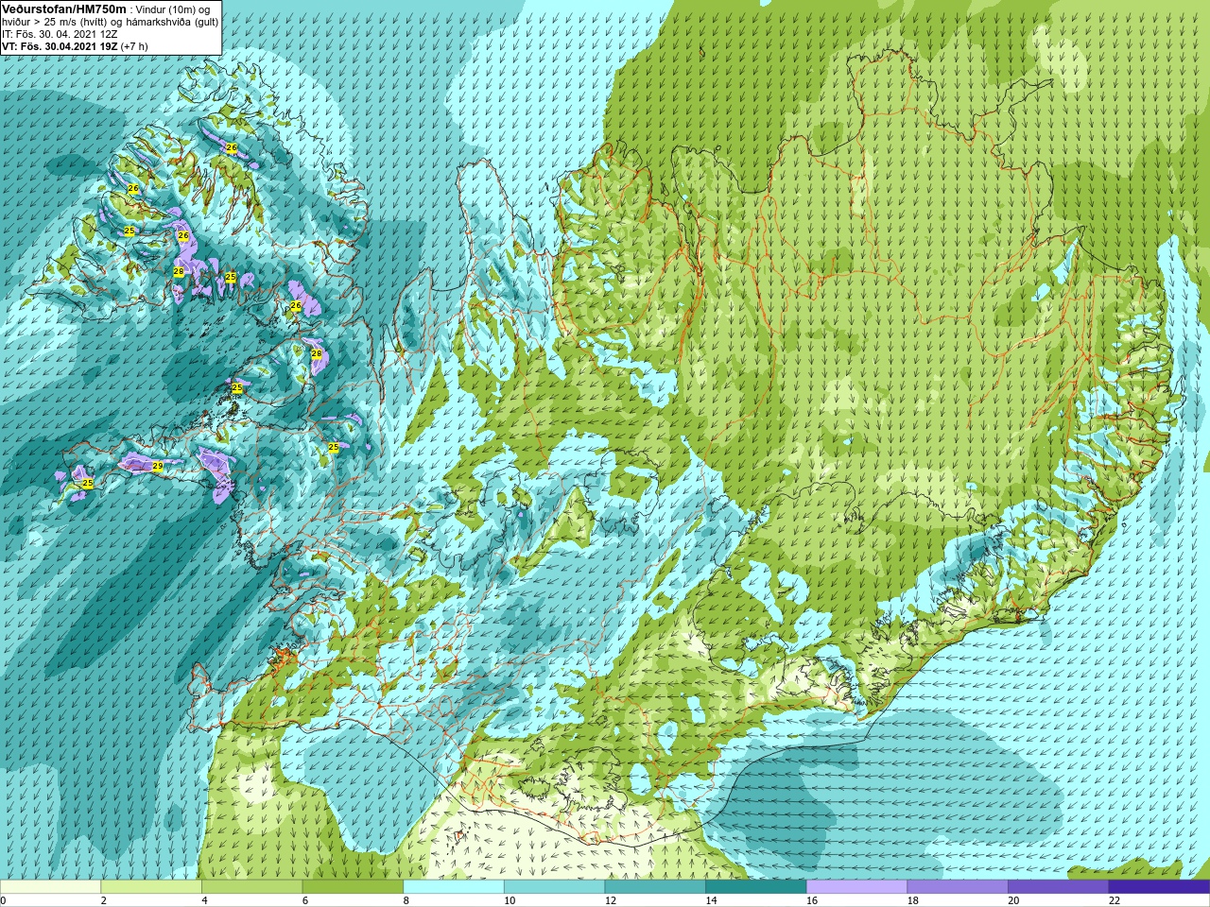
Task: Select the turquoise 10–12 m/s legend swatch
Action: tap(554, 886)
